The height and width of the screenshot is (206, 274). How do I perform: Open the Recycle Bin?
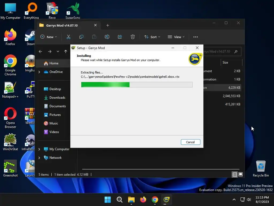pyautogui.click(x=261, y=169)
